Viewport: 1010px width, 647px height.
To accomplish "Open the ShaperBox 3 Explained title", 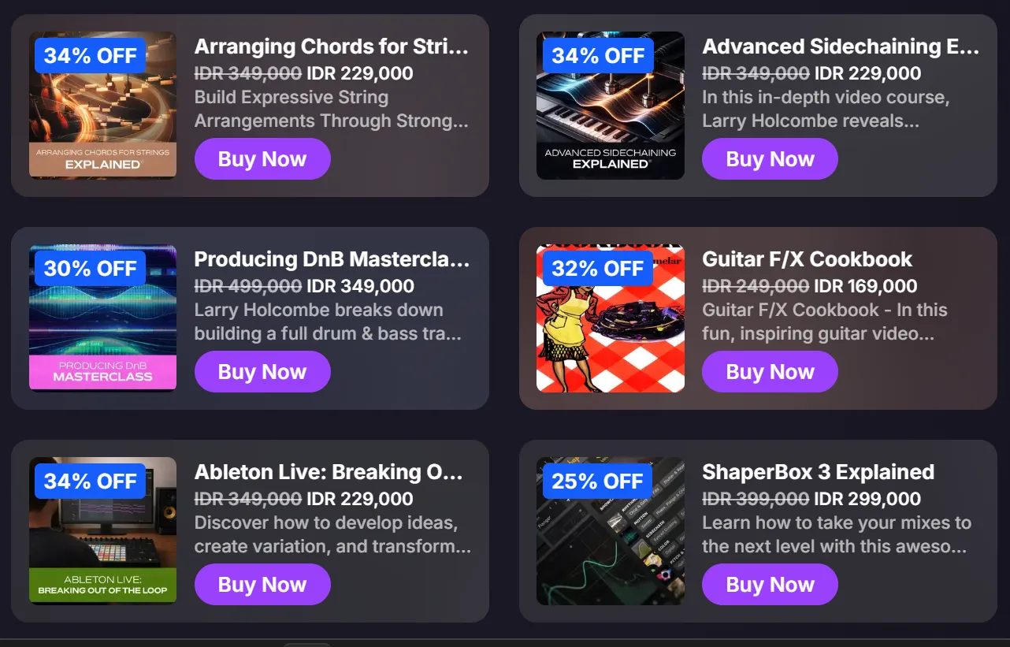I will tap(818, 472).
